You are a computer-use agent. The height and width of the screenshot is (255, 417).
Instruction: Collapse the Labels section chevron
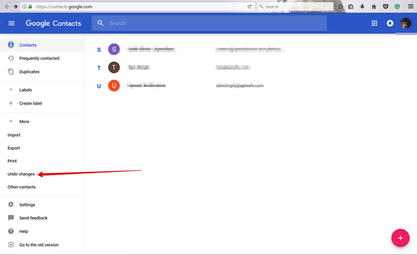[x=11, y=89]
